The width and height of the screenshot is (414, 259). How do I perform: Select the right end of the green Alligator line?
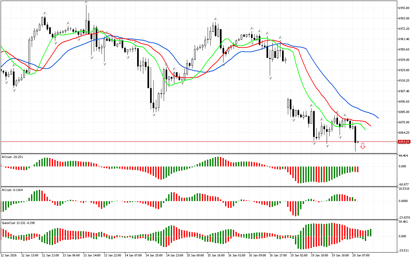pos(365,129)
